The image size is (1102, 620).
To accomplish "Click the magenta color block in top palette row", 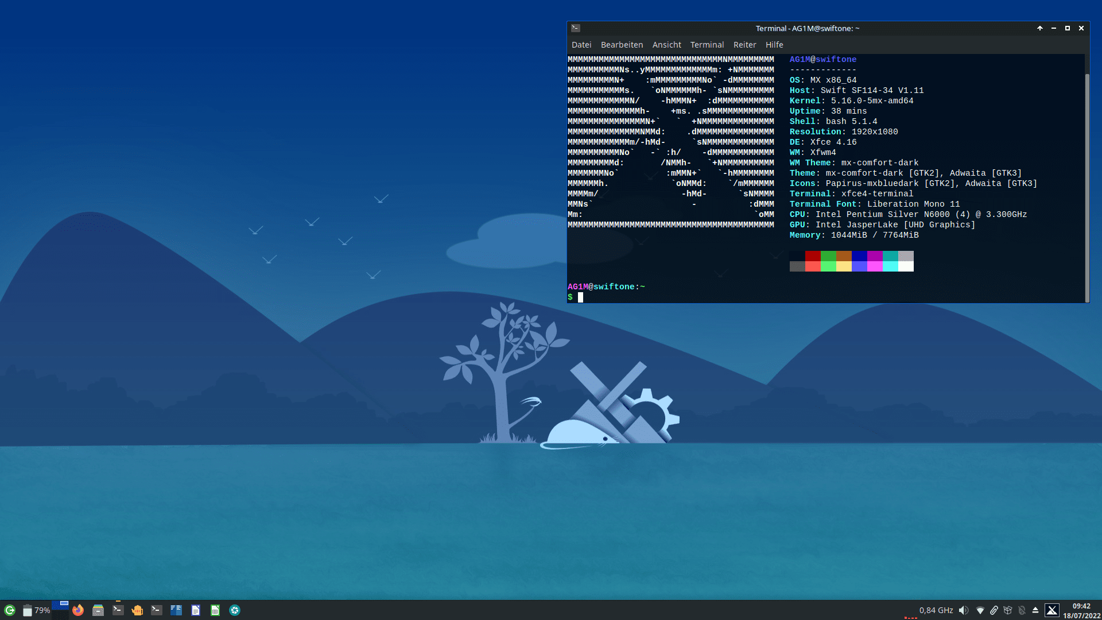I will tap(875, 256).
